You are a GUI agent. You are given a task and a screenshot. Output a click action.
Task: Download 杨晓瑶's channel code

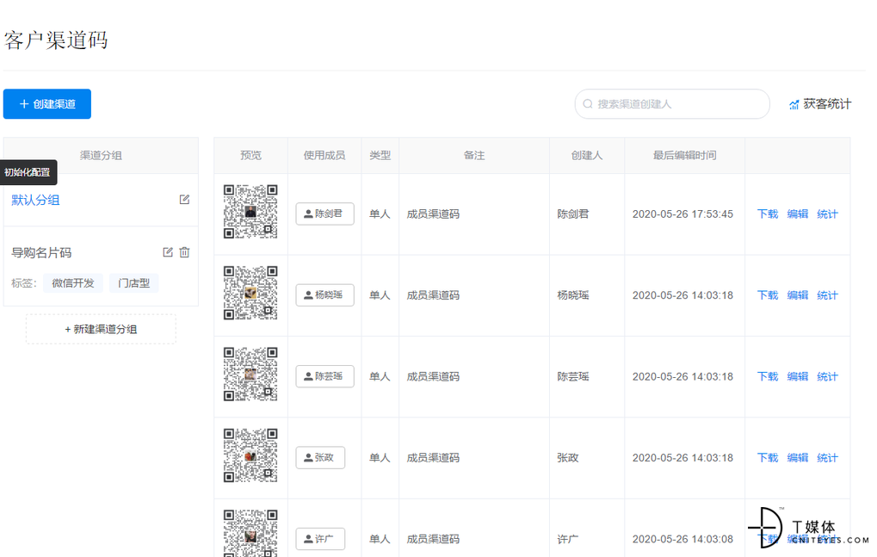(768, 295)
